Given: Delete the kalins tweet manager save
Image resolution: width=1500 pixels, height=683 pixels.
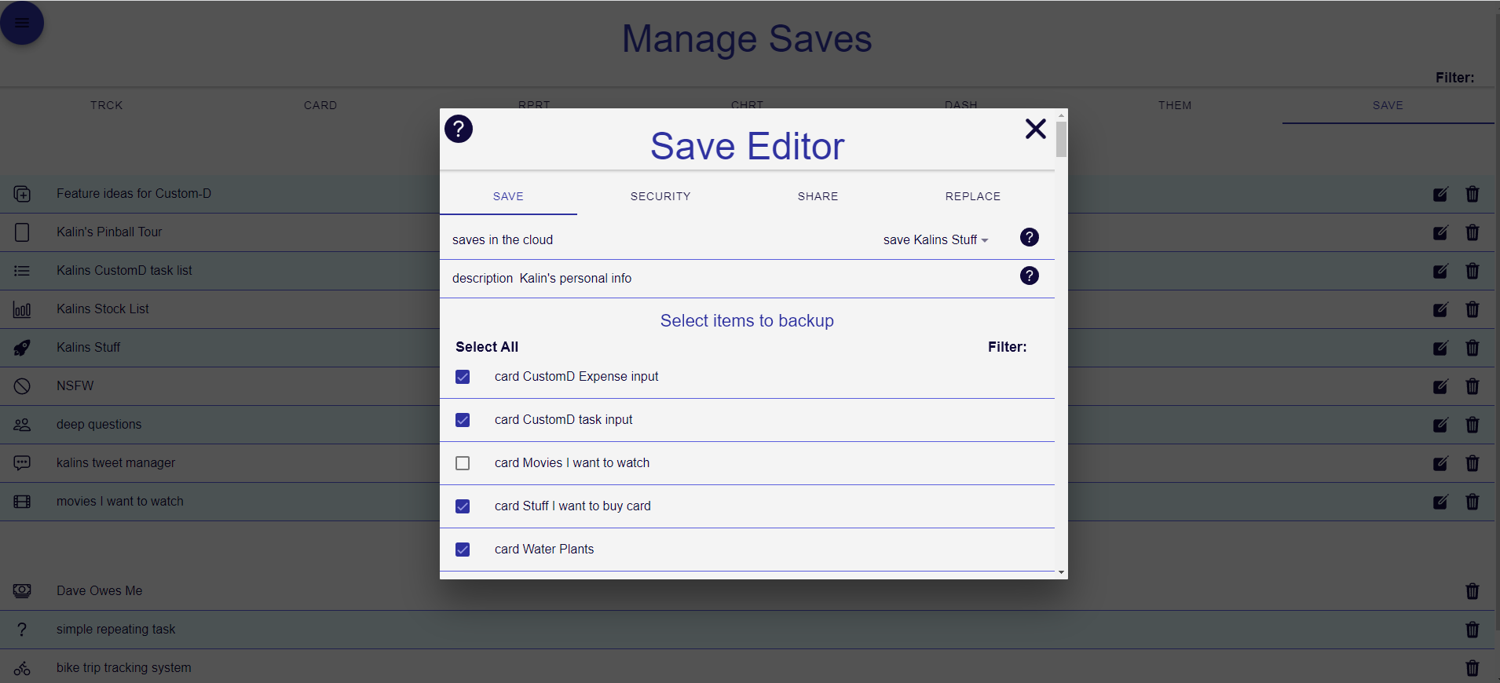Looking at the screenshot, I should (1473, 463).
